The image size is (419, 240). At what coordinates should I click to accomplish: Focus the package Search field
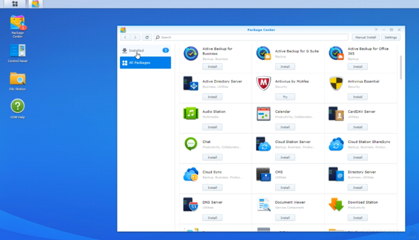point(251,37)
